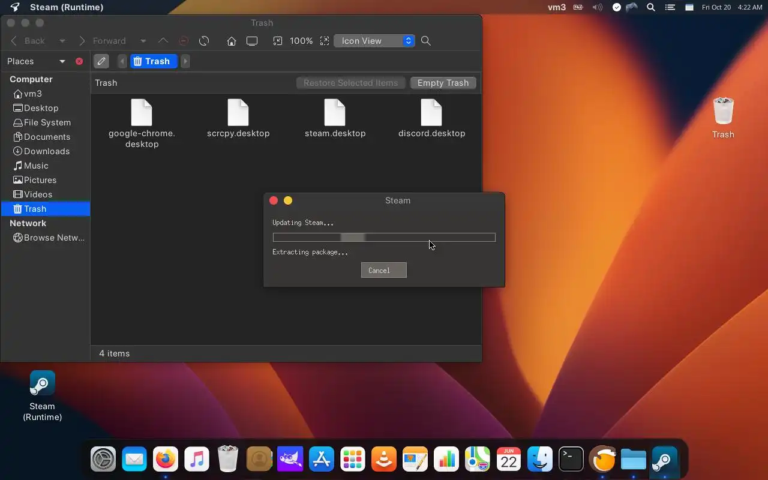This screenshot has width=768, height=480.
Task: Open the Icon View mode dropdown
Action: 374,41
